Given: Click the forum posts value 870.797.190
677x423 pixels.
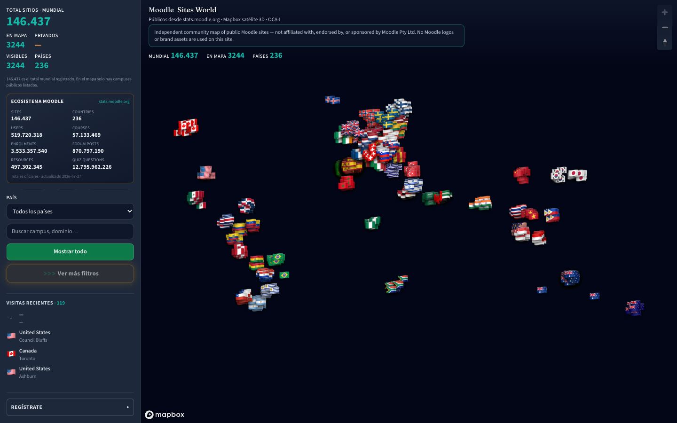Looking at the screenshot, I should coord(88,151).
